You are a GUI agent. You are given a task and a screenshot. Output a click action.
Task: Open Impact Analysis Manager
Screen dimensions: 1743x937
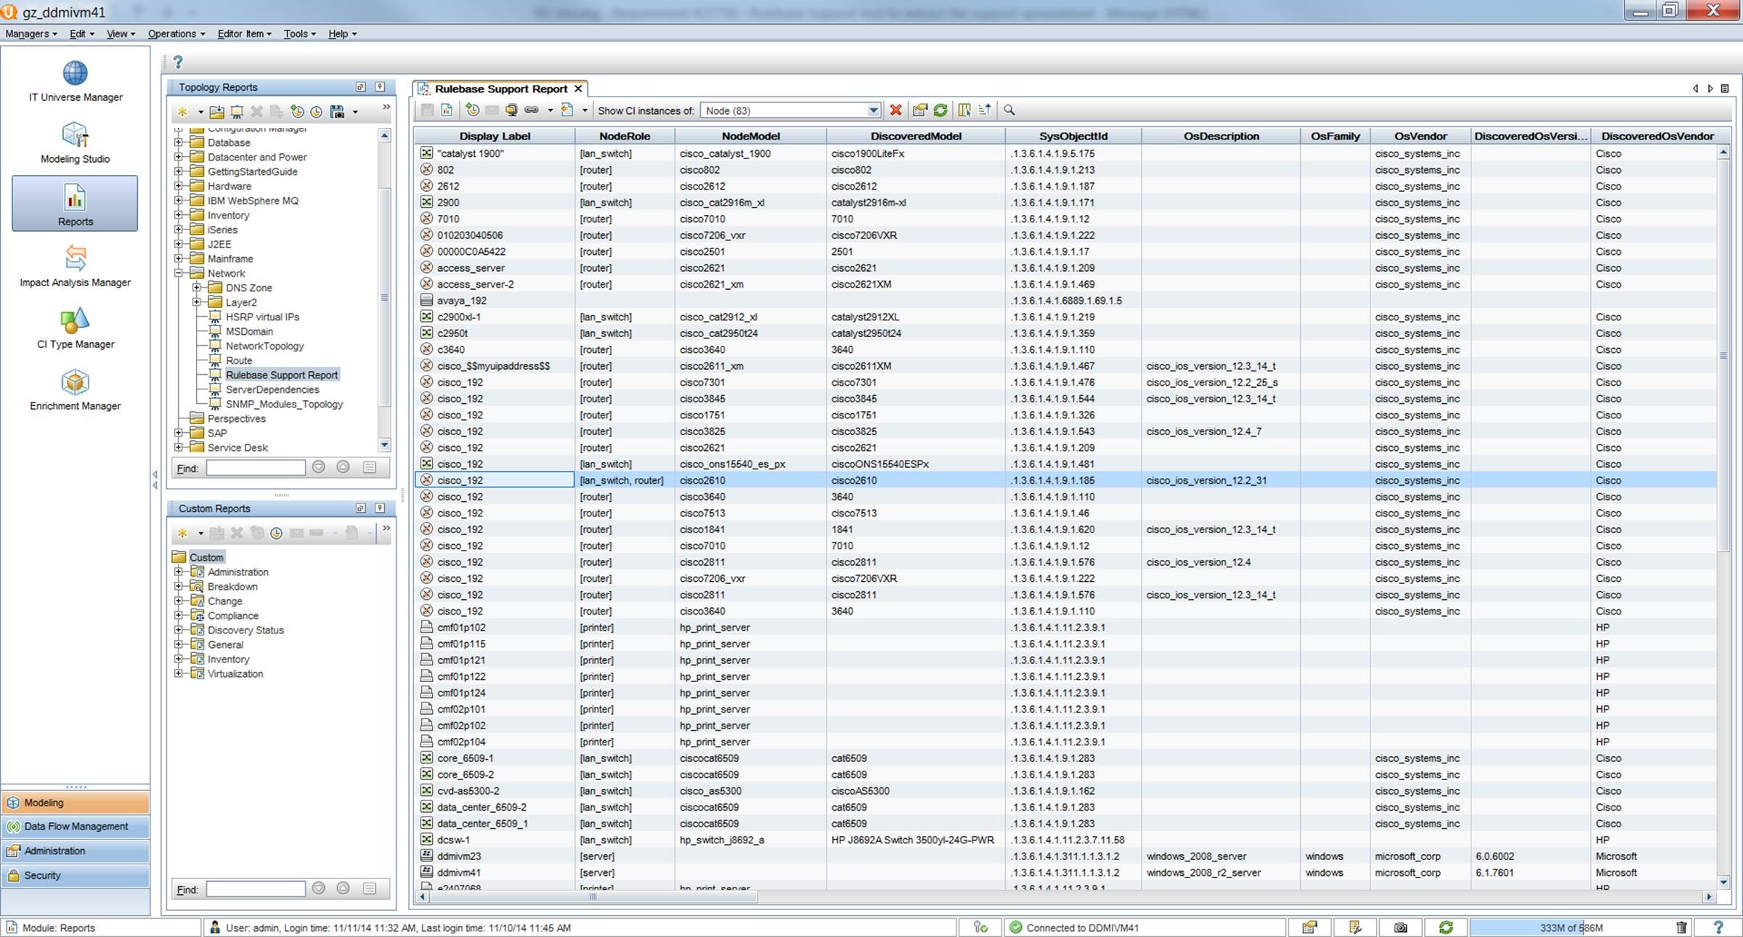click(76, 266)
